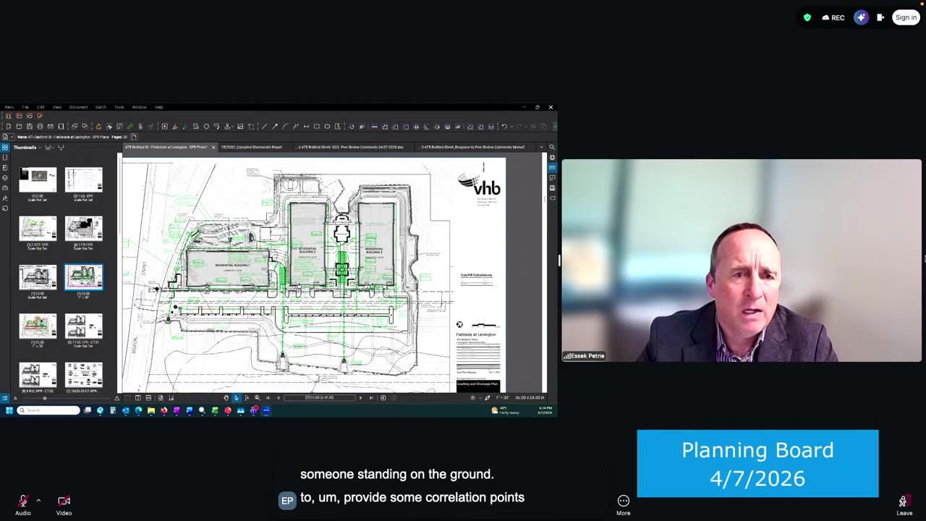Select the Image tool icon
Screen dimensions: 926x521
point(240,127)
